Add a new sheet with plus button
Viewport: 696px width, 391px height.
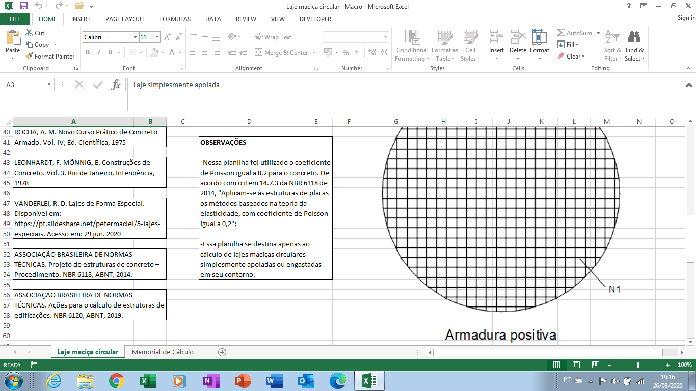pos(222,352)
